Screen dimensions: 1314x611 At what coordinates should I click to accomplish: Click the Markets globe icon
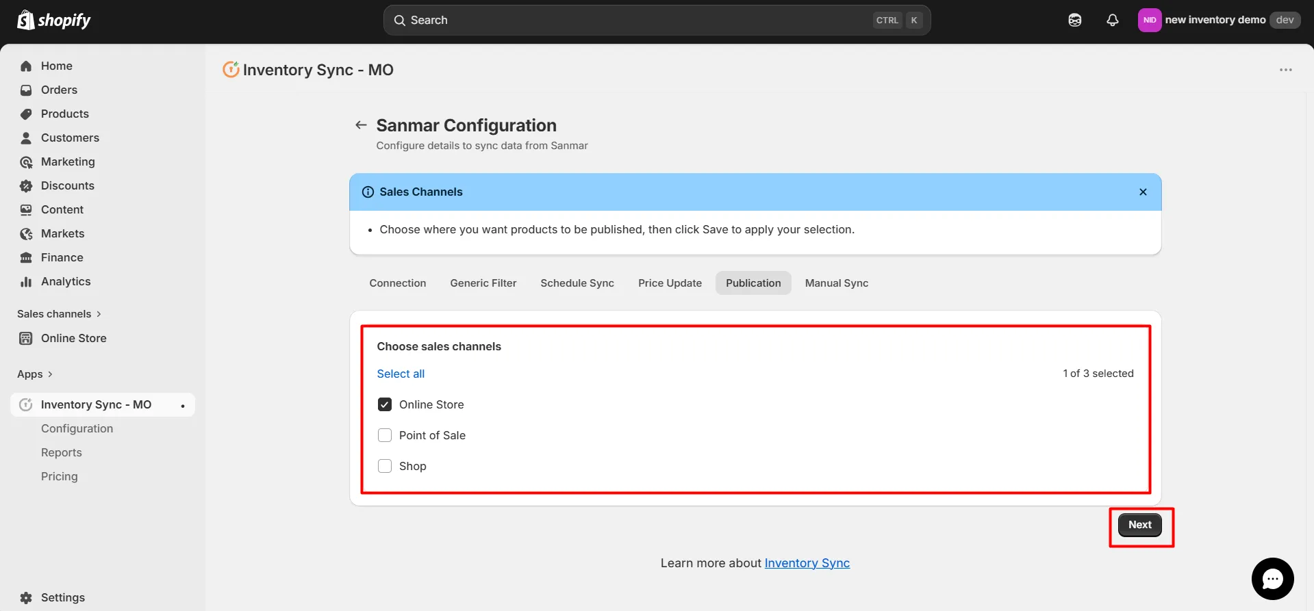pos(26,234)
